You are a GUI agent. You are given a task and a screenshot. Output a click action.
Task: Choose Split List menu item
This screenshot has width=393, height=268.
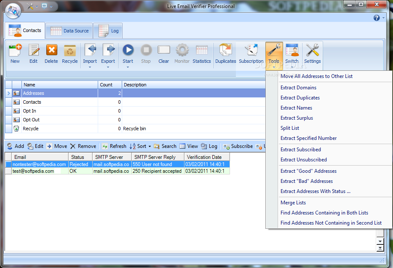click(290, 128)
